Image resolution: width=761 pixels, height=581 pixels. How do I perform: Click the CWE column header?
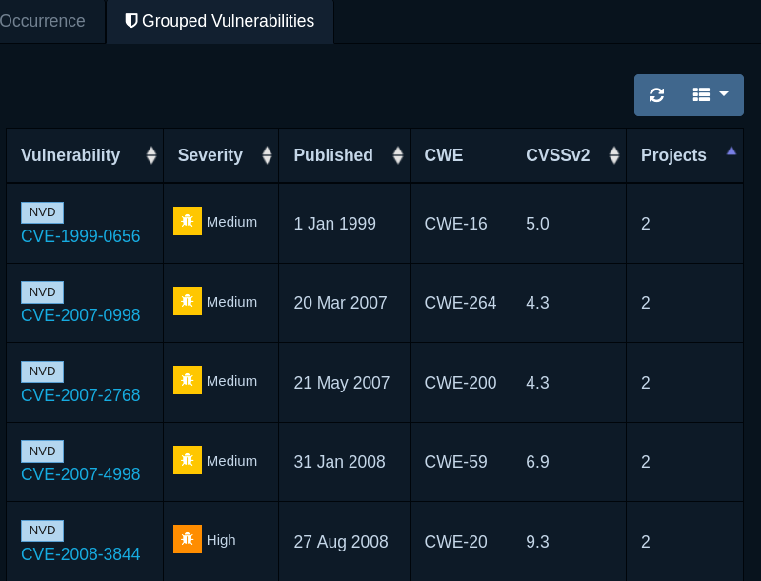coord(460,155)
